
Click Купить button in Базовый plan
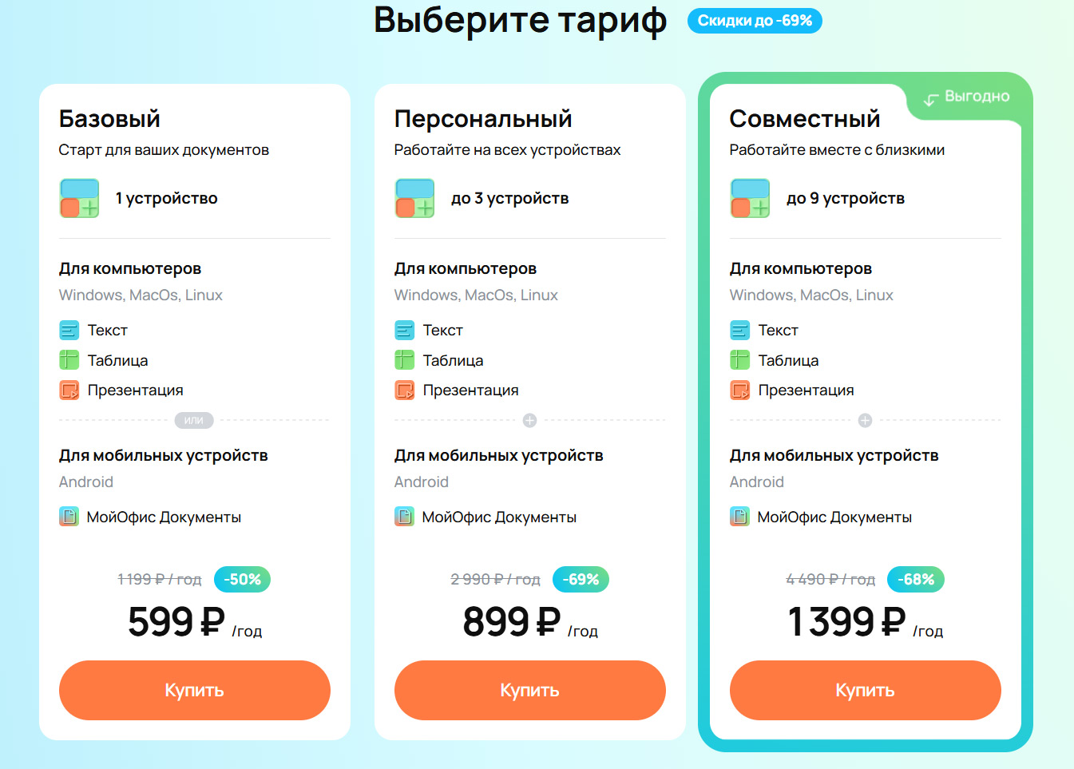pyautogui.click(x=194, y=690)
